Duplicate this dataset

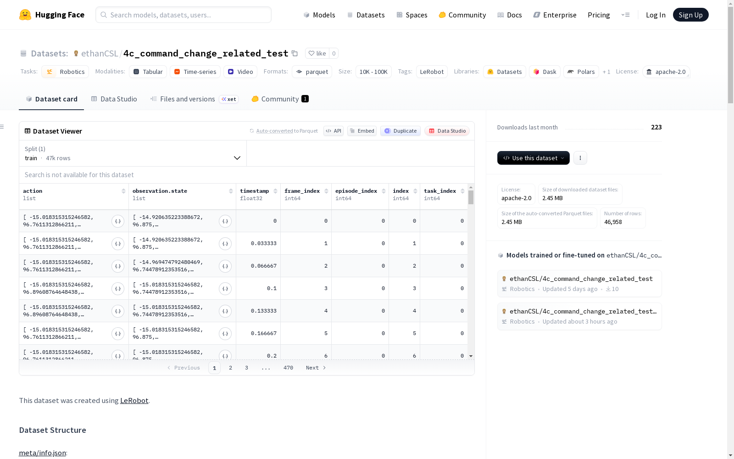tap(400, 131)
